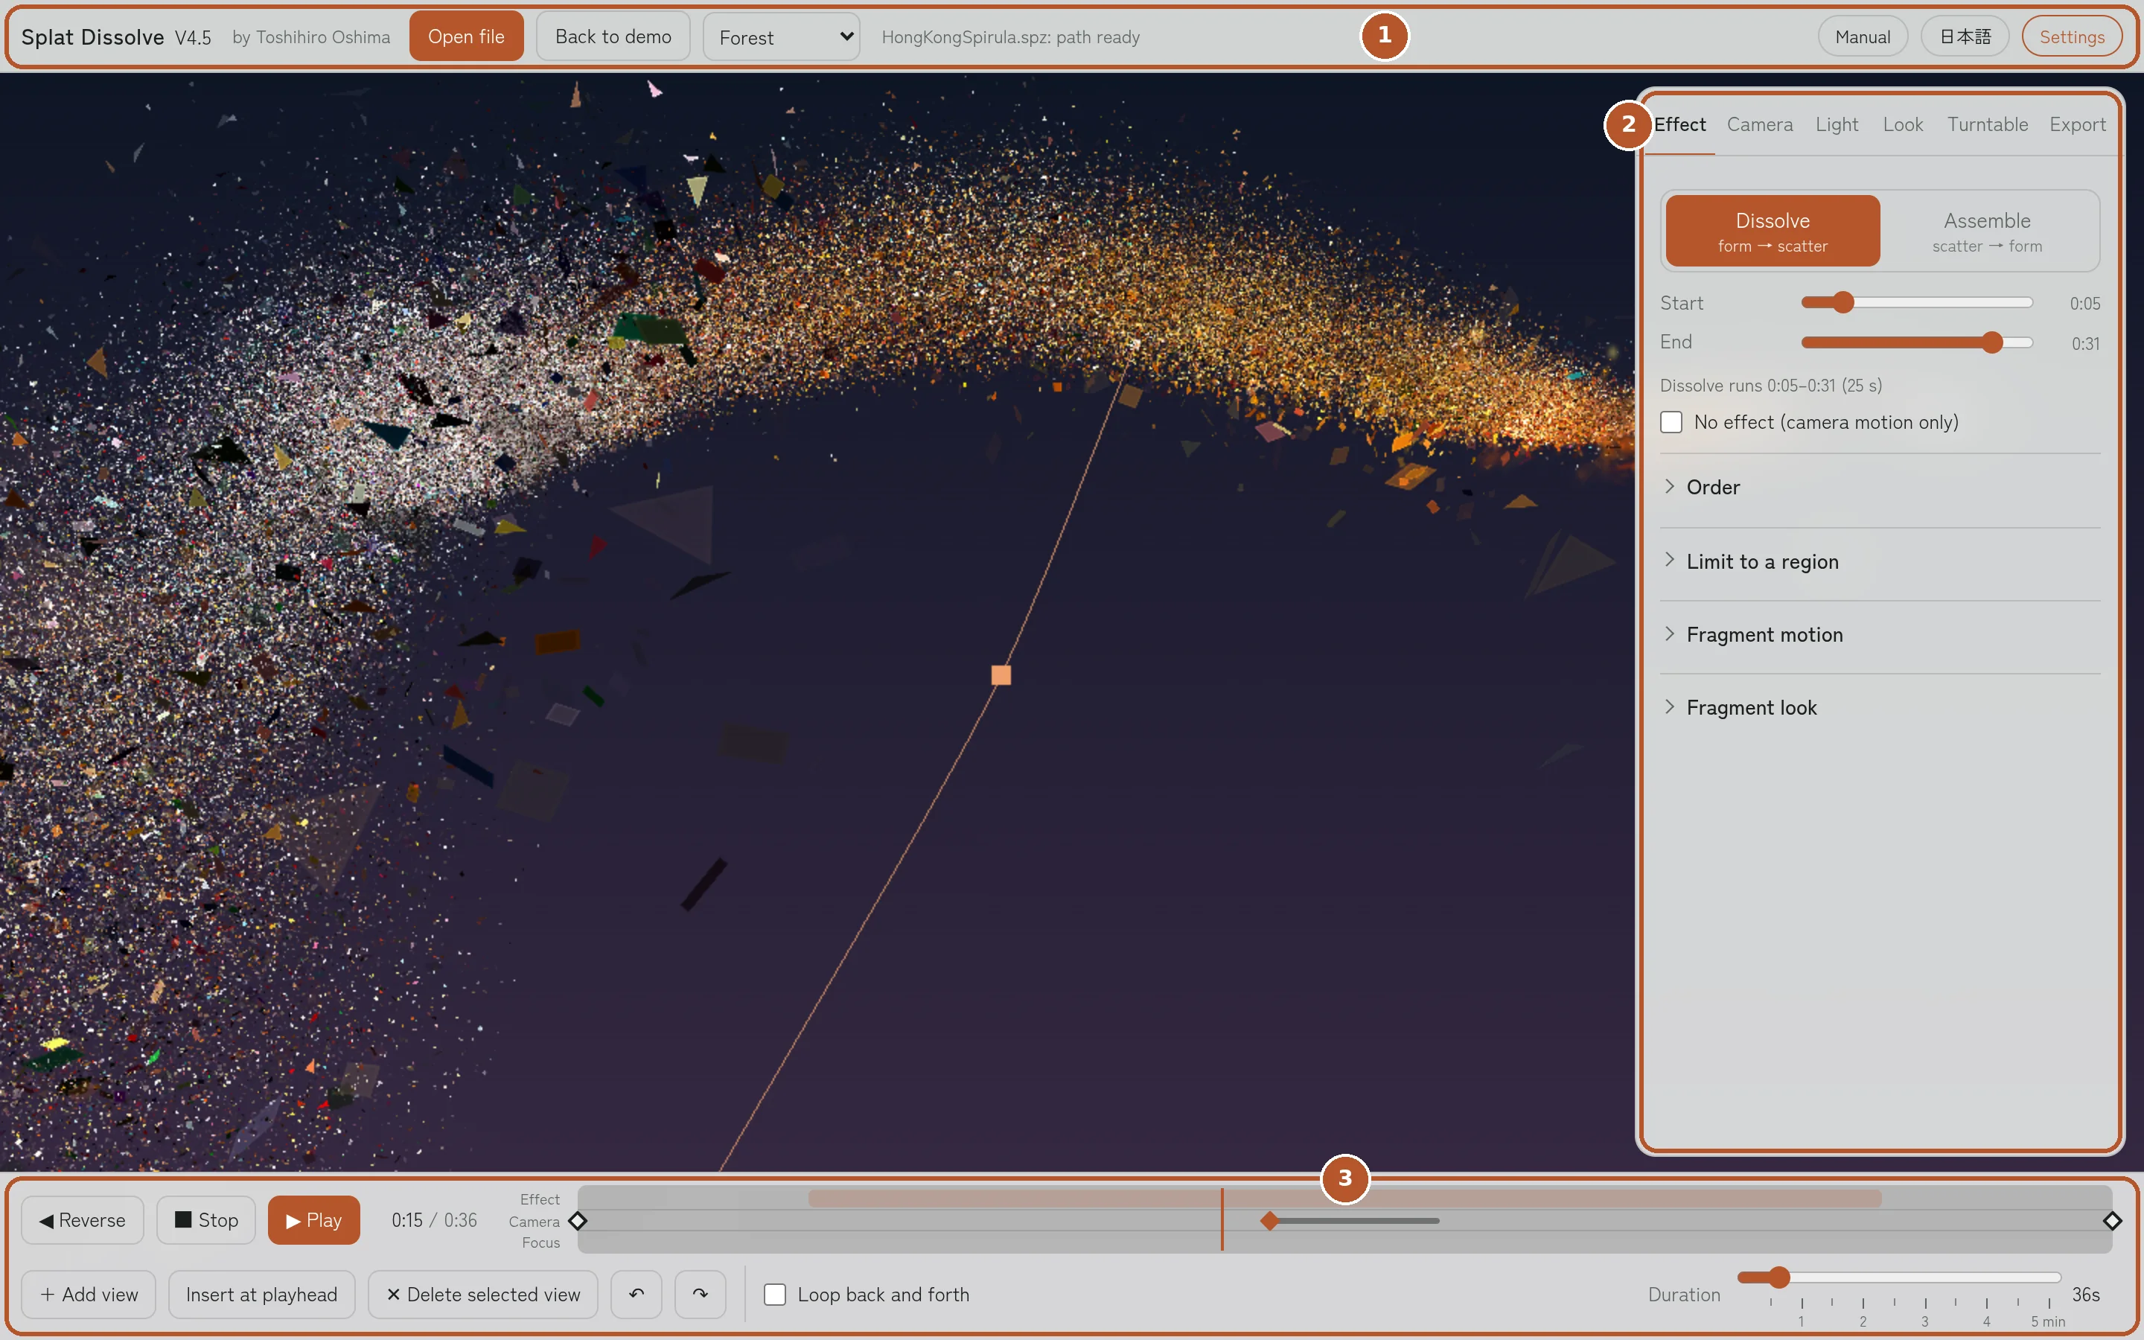Go to the Export tab
This screenshot has height=1340, width=2144.
pos(2078,125)
